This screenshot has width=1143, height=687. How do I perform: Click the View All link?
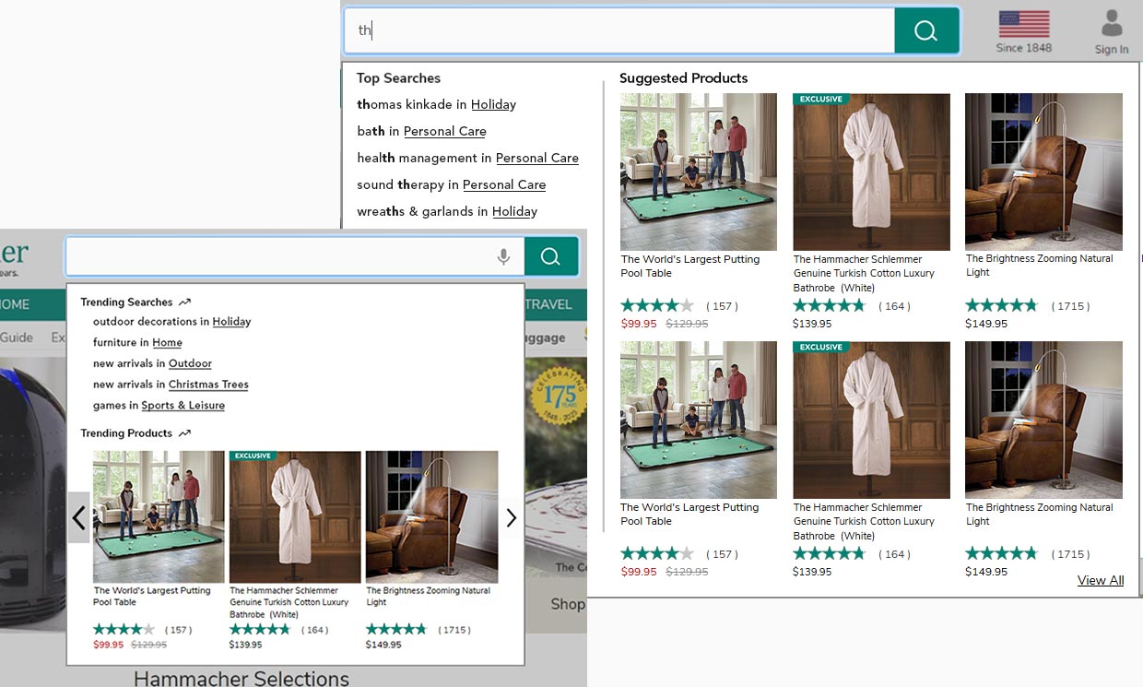pyautogui.click(x=1100, y=580)
